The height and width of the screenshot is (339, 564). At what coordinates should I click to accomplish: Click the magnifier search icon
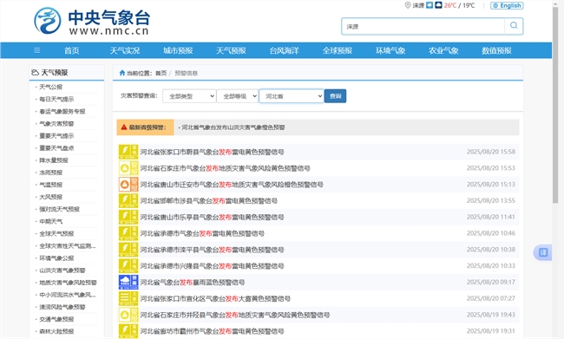point(514,26)
